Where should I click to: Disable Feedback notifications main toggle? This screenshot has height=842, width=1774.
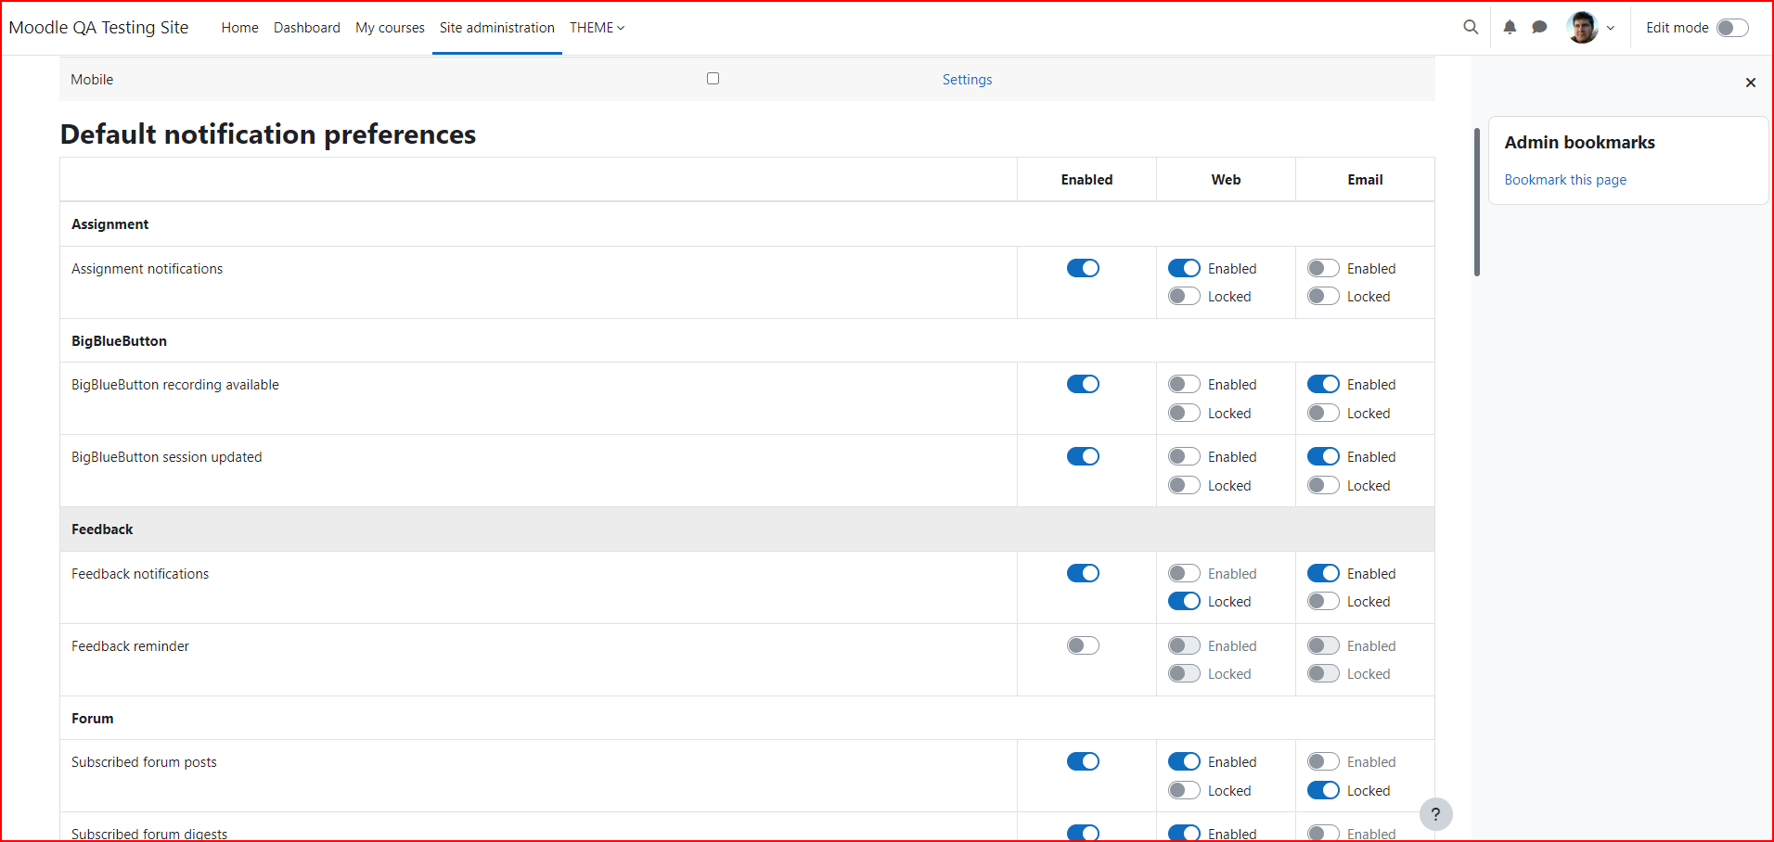click(1083, 573)
